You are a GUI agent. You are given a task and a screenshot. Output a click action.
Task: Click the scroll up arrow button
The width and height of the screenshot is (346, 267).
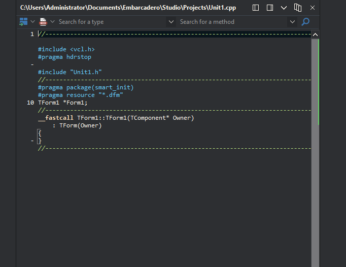[316, 35]
